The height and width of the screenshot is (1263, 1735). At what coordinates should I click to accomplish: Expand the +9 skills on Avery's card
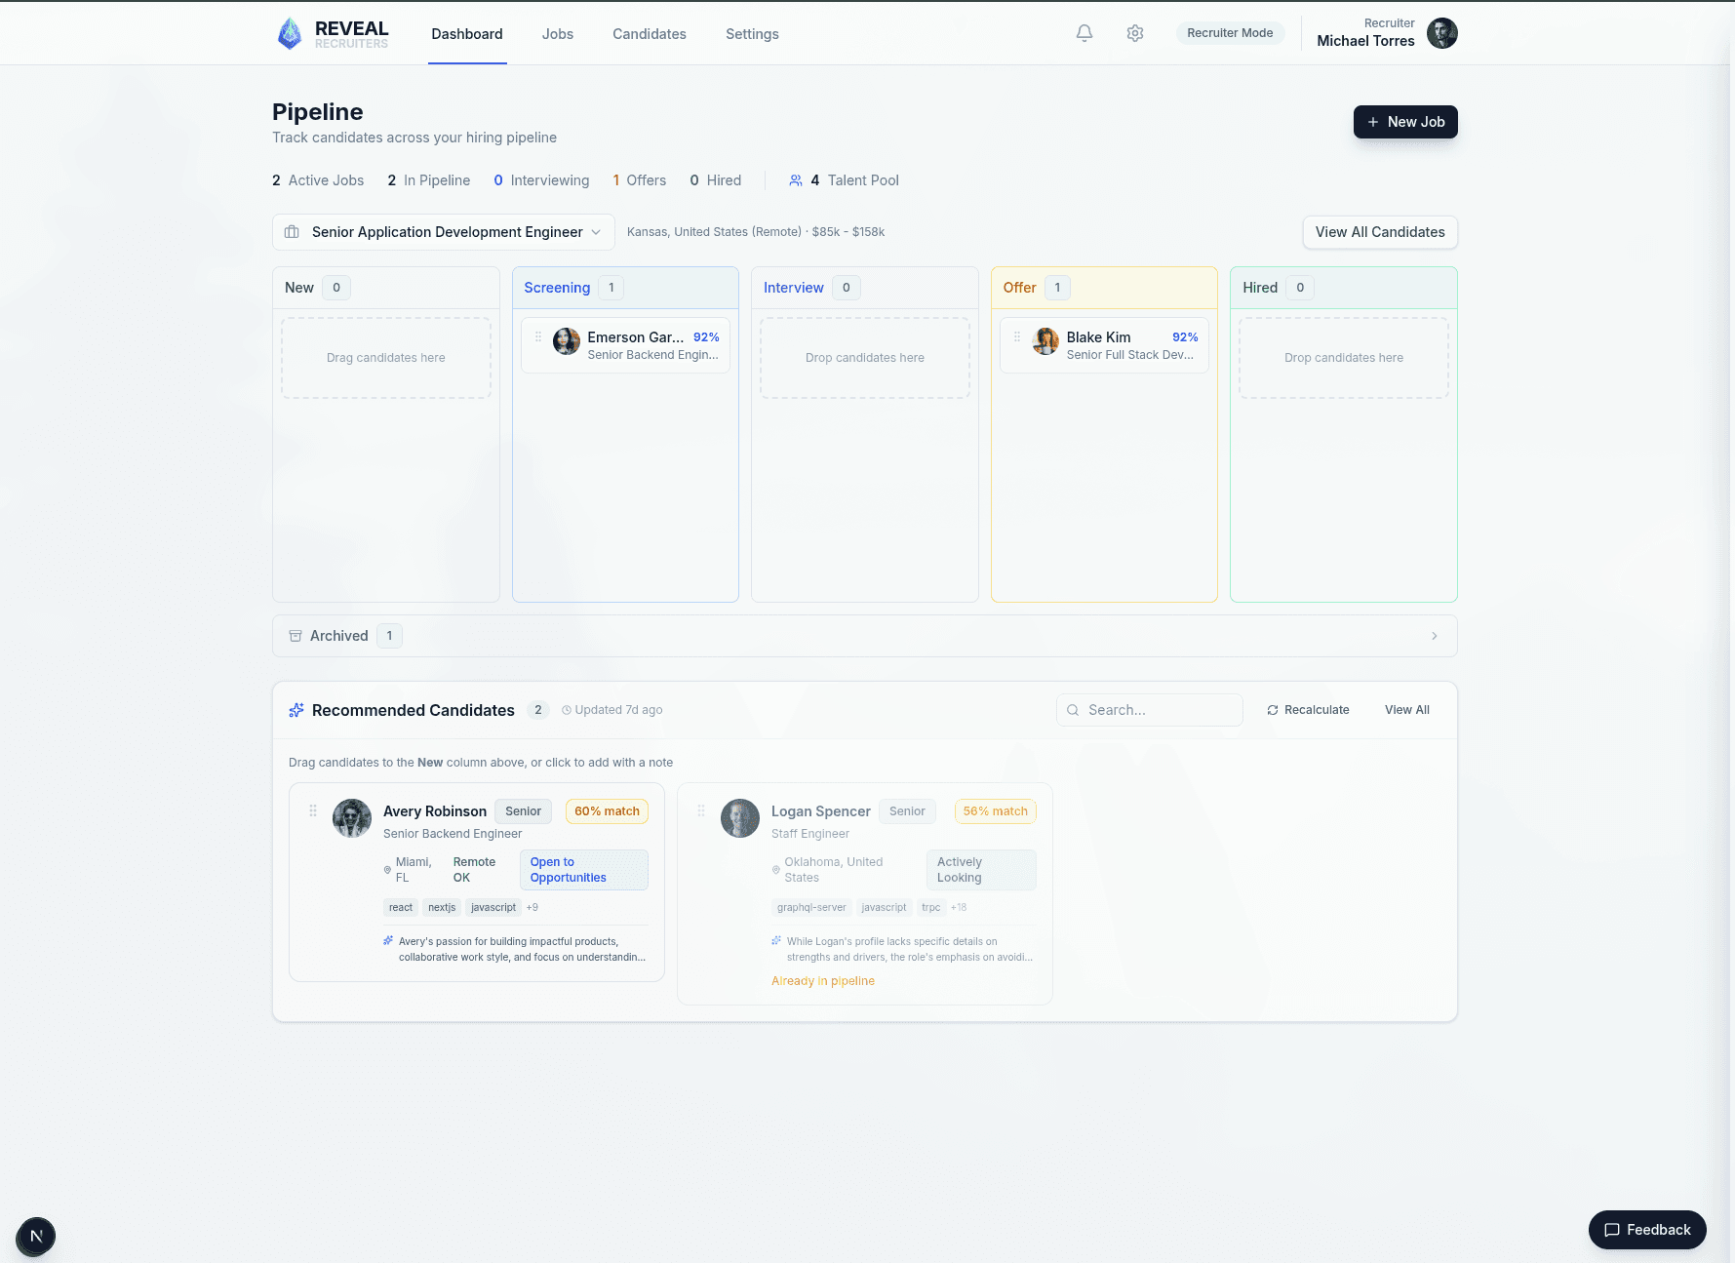tap(532, 907)
